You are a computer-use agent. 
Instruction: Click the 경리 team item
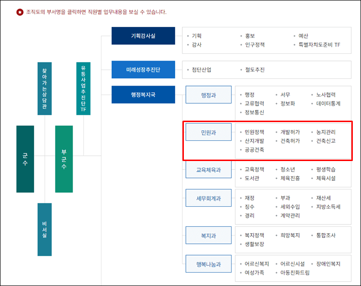point(249,215)
